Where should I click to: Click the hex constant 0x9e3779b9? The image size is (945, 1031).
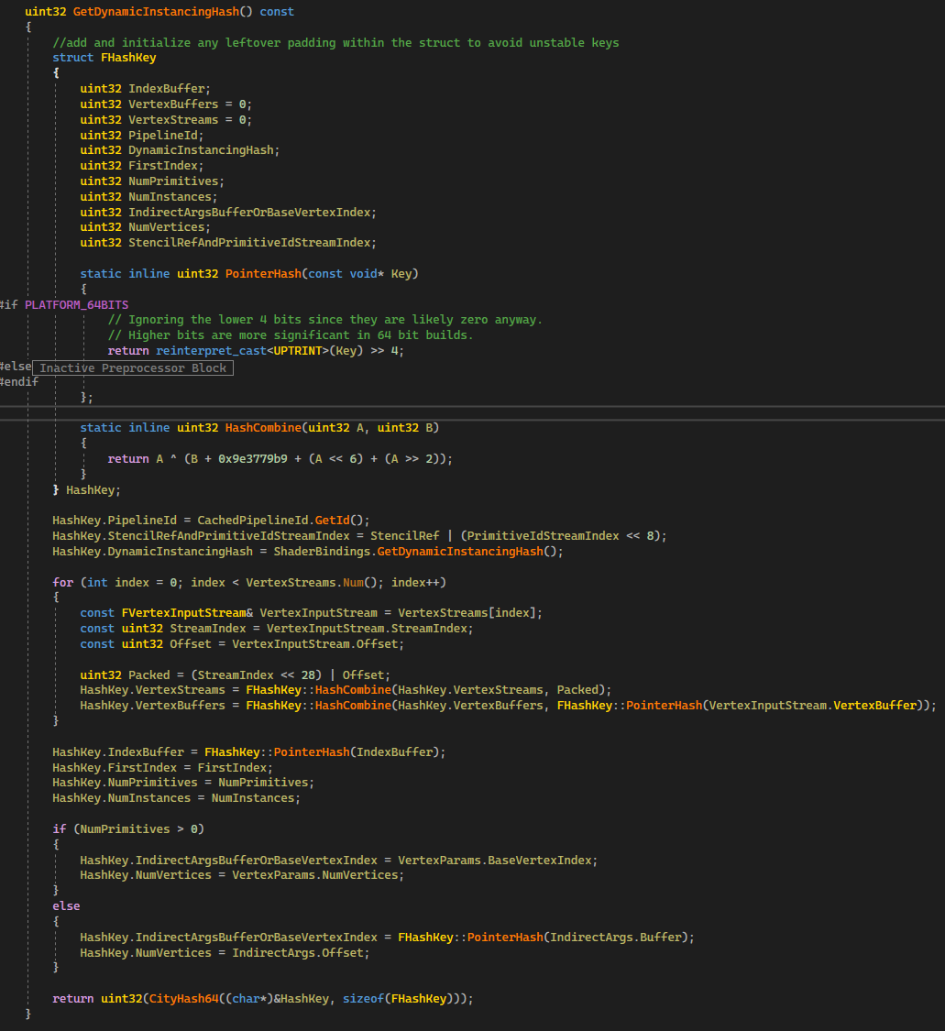pyautogui.click(x=253, y=459)
